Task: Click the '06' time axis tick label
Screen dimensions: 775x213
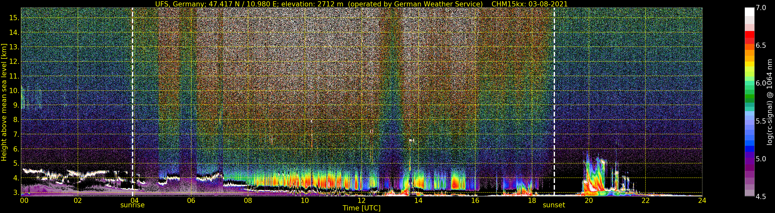Action: point(191,200)
